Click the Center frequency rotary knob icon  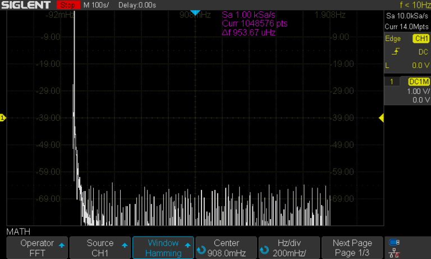click(201, 249)
